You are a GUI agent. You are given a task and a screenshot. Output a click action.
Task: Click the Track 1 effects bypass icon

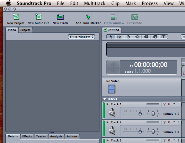pyautogui.click(x=164, y=104)
